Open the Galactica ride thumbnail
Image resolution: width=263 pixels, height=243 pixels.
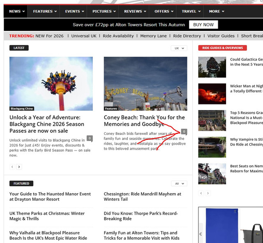click(212, 67)
